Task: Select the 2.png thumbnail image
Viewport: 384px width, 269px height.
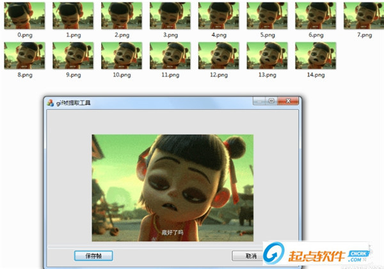Action: (122, 15)
